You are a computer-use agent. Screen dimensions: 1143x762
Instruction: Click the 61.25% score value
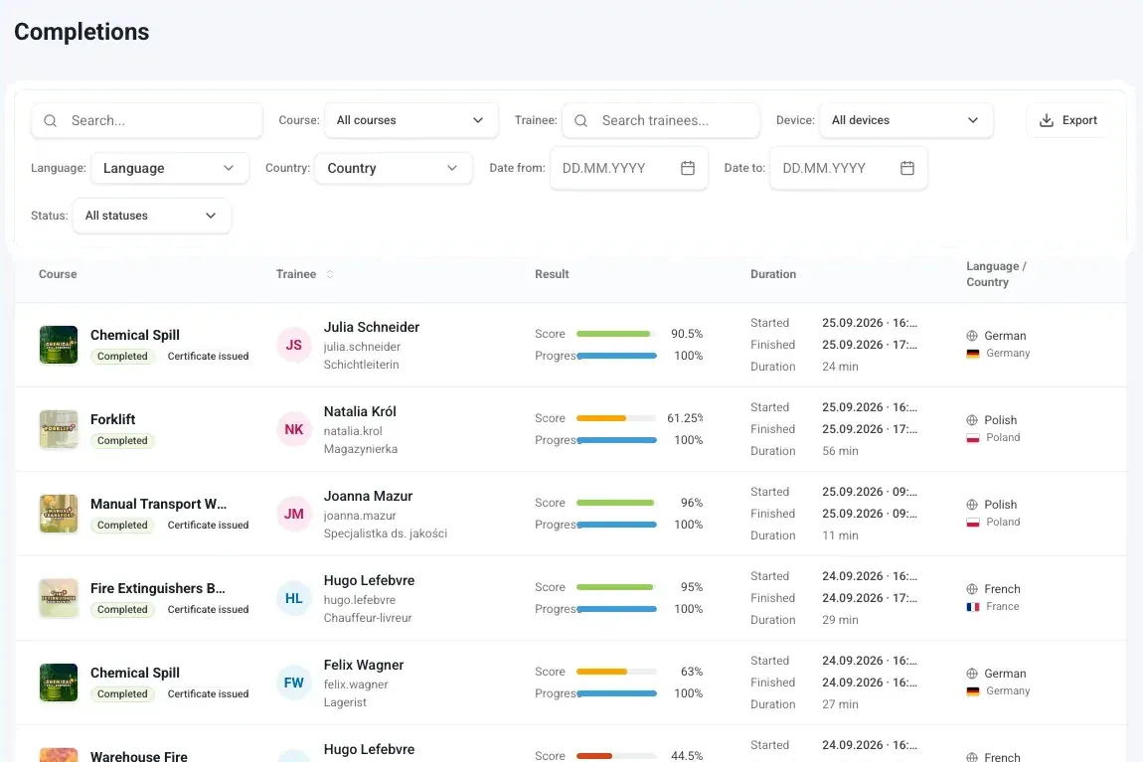coord(685,418)
